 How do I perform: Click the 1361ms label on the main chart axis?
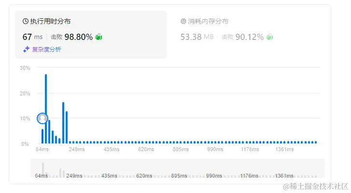284,149
